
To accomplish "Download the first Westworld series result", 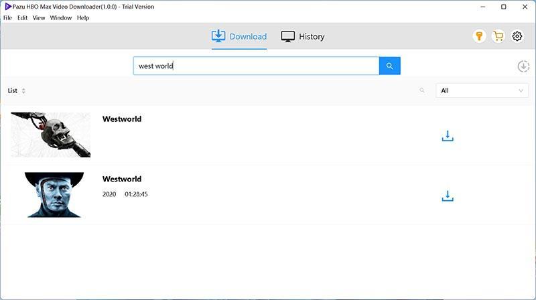I will click(448, 136).
